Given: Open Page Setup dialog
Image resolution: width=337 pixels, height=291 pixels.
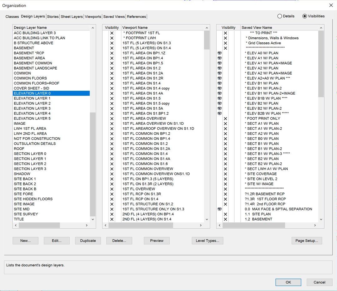Looking at the screenshot, I should pyautogui.click(x=307, y=241).
